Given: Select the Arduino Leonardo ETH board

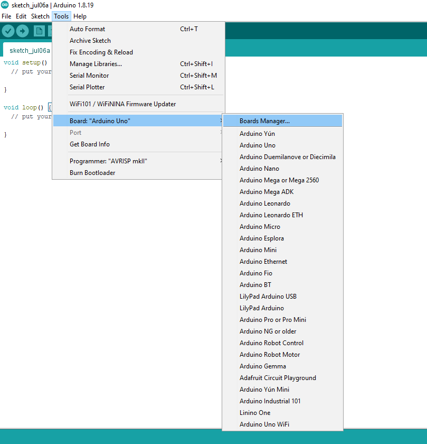Looking at the screenshot, I should coord(282,215).
